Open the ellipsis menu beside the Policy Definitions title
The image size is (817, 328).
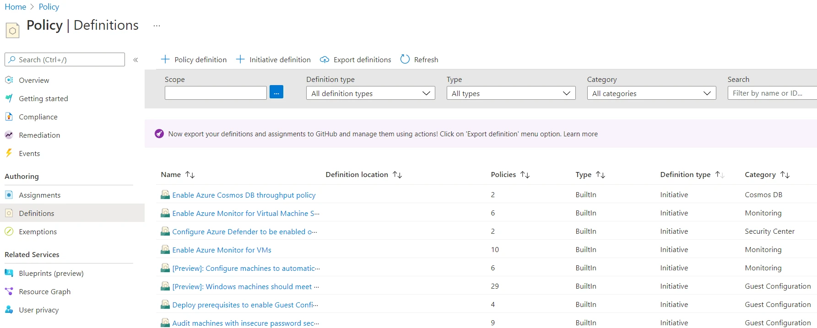(x=157, y=26)
